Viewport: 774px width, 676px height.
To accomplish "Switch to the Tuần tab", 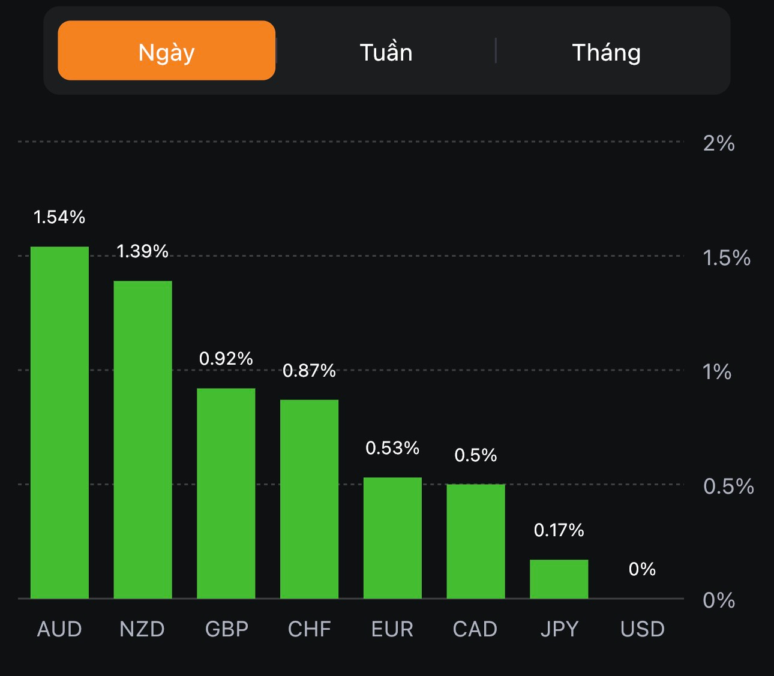I will tap(386, 52).
